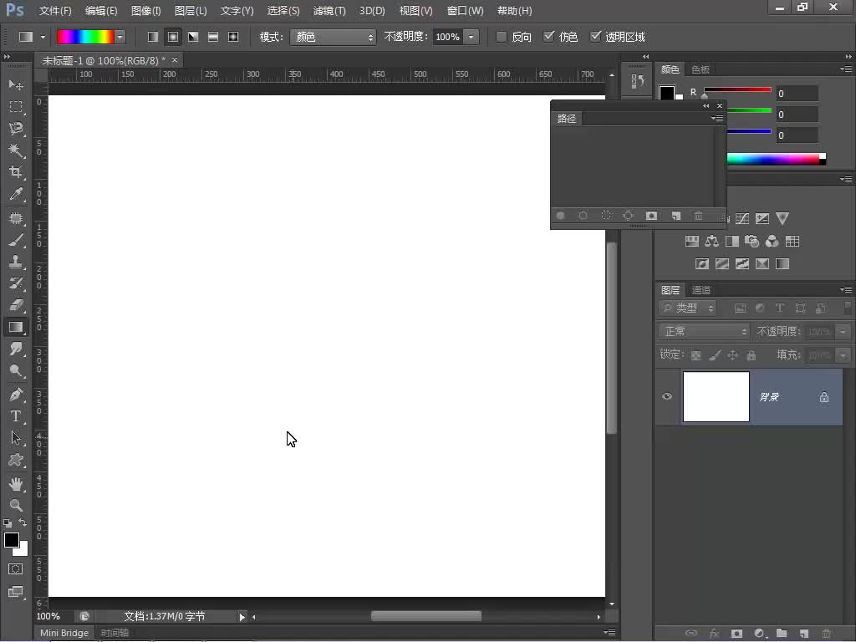The height and width of the screenshot is (642, 856).
Task: Select the Smudge tool
Action: 16,349
